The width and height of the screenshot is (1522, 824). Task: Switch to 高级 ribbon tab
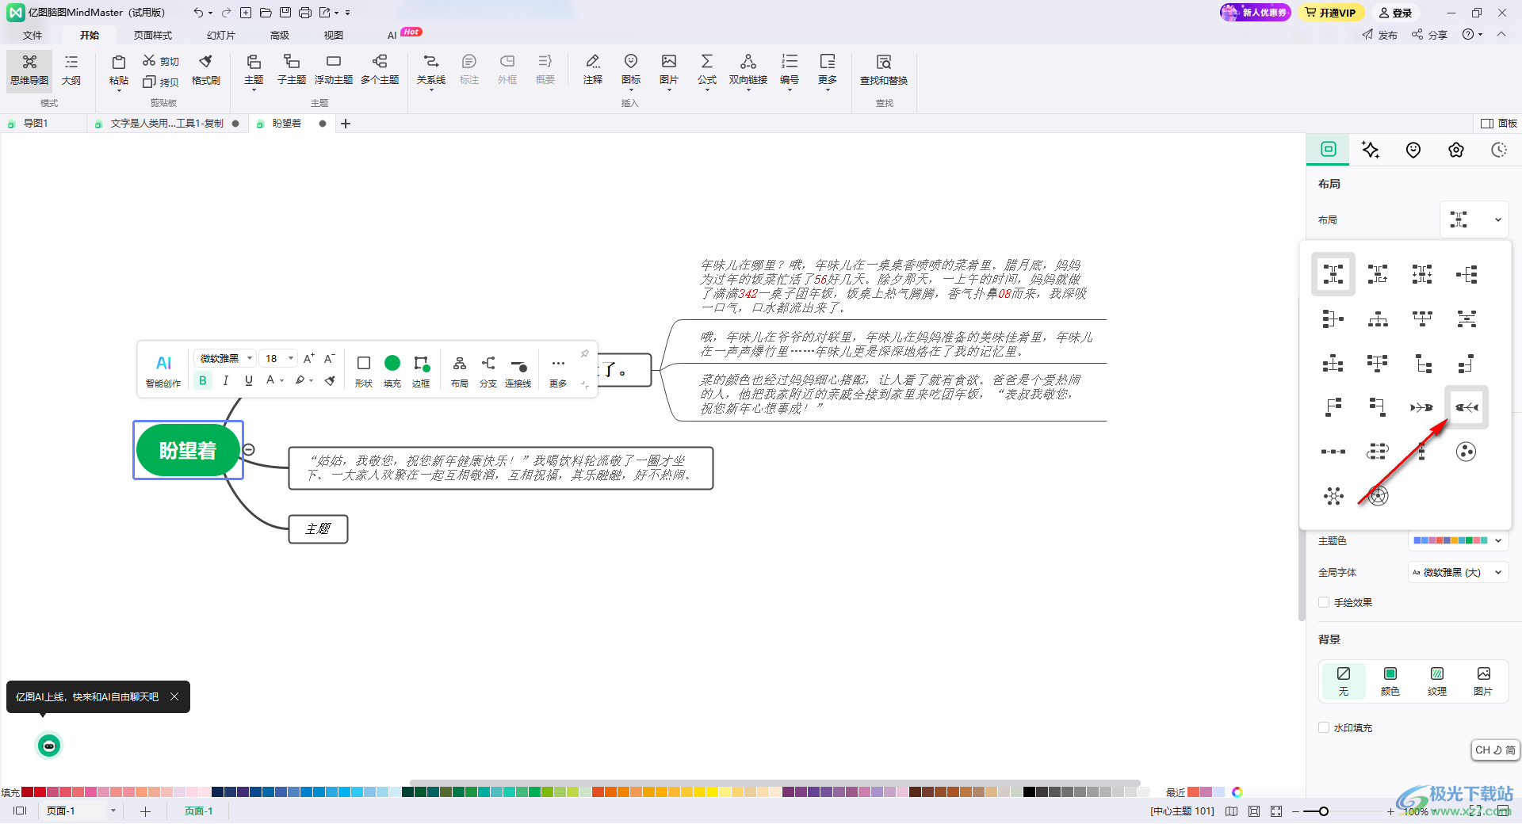click(x=280, y=35)
